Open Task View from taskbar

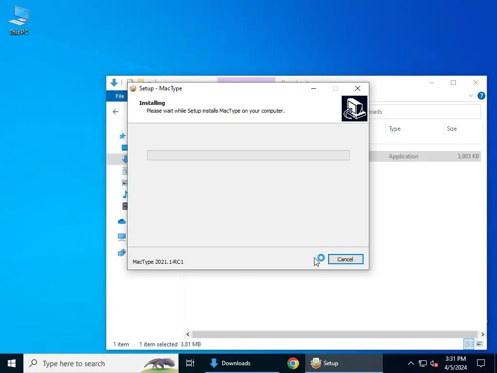tap(190, 363)
